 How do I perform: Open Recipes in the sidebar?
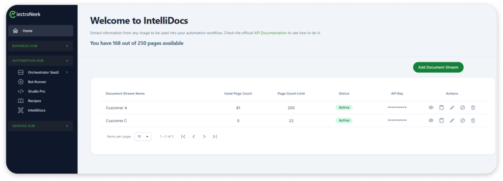34,101
